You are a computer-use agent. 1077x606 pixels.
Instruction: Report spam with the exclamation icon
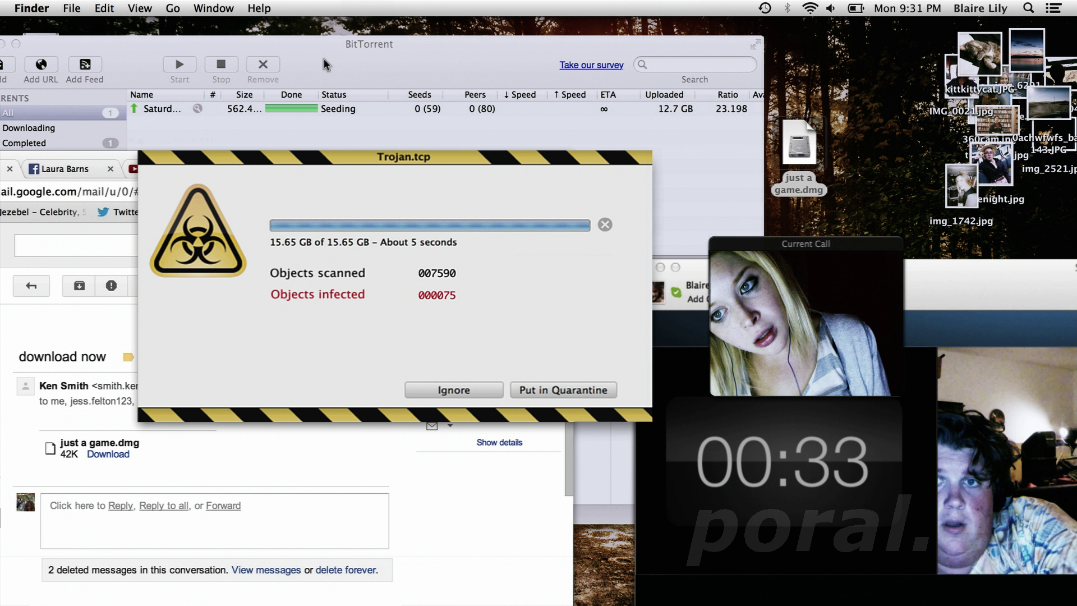[x=111, y=286]
